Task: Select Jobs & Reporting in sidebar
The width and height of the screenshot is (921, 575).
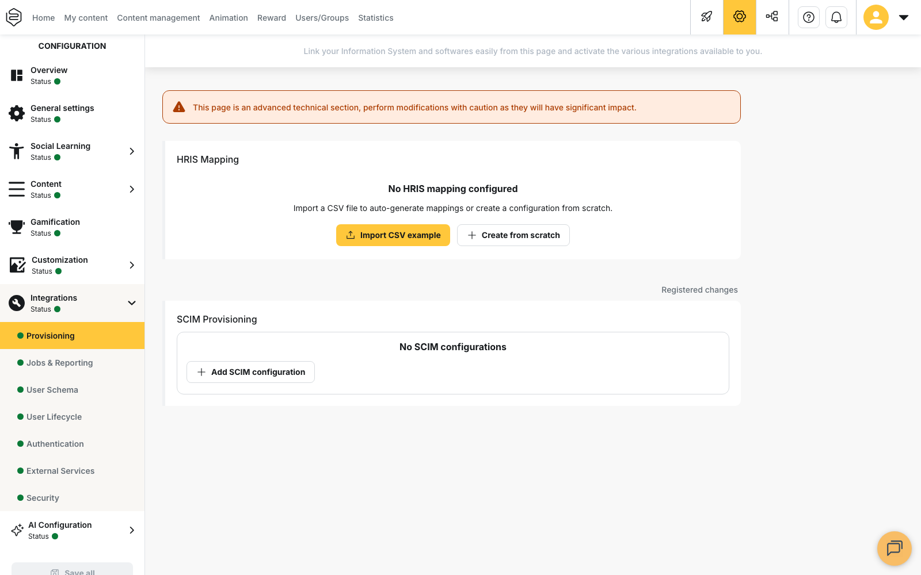Action: (72, 363)
